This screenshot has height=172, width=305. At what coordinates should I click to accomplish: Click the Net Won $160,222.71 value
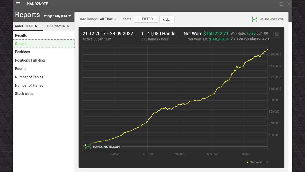click(216, 34)
